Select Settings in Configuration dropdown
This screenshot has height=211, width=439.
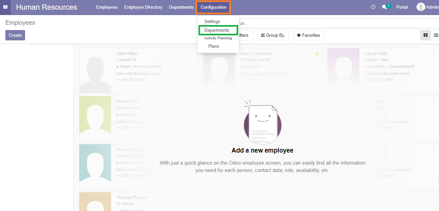pyautogui.click(x=212, y=21)
